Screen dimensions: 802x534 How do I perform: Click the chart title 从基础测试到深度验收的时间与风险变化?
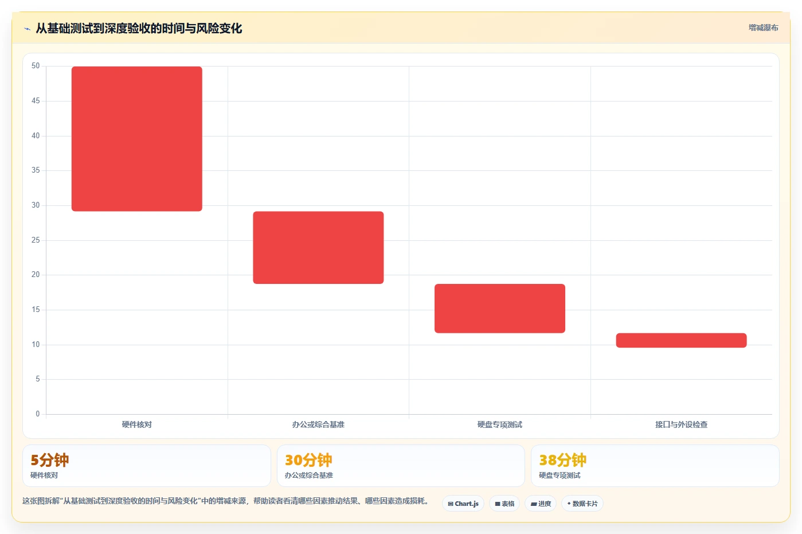pos(139,28)
